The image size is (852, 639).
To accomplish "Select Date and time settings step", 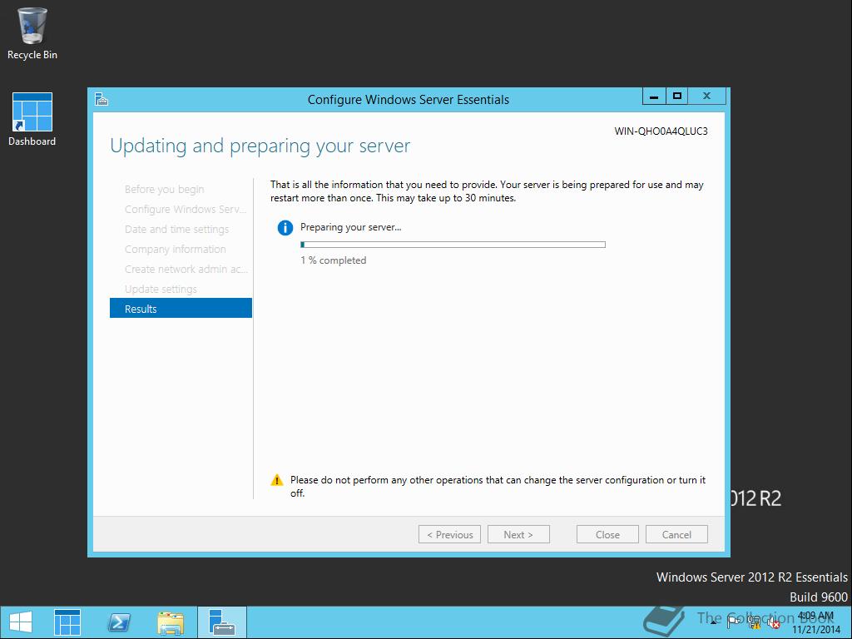I will tap(176, 230).
